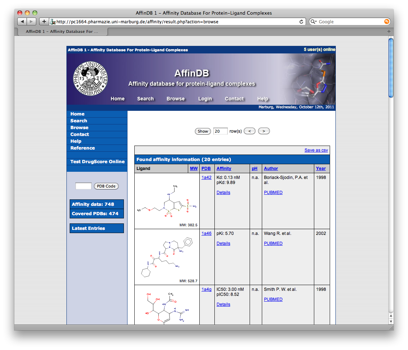Open a new tab with the plus icon

tap(389, 32)
